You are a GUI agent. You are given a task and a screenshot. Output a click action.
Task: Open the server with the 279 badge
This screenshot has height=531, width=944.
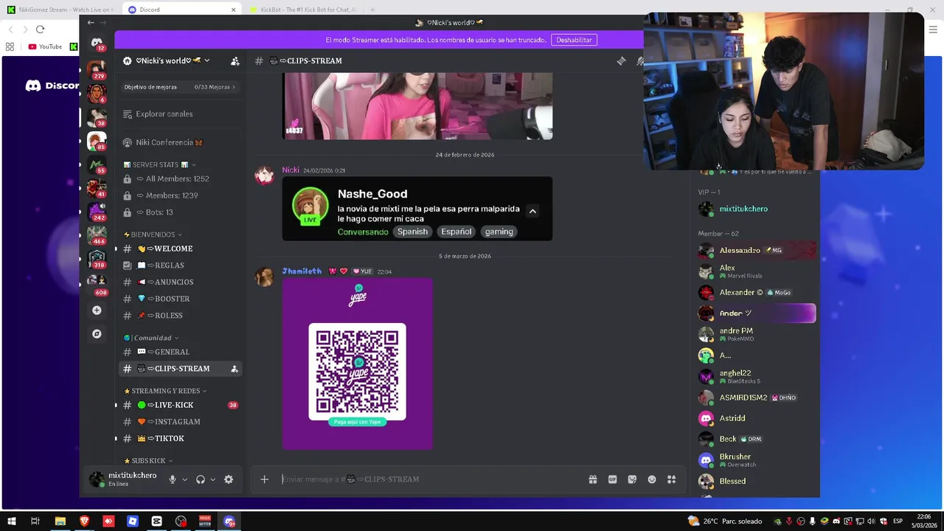coord(97,70)
